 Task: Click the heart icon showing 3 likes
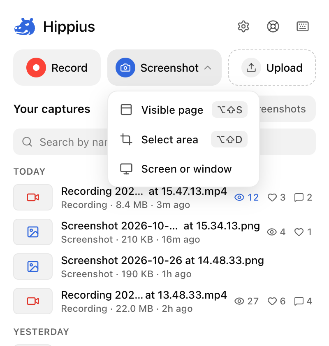pyautogui.click(x=272, y=197)
